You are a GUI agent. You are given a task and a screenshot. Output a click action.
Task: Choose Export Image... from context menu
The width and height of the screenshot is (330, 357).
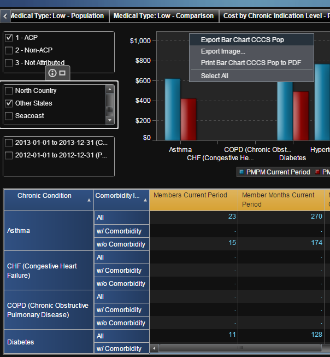tap(251, 51)
